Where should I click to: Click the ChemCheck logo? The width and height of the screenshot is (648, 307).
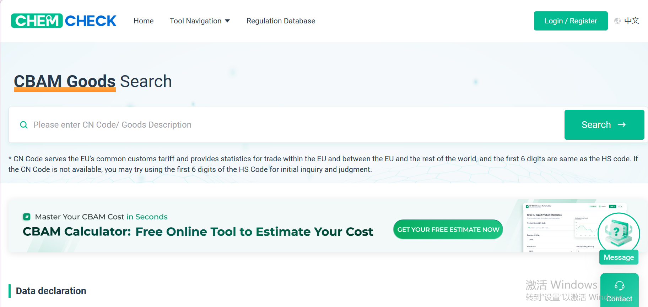coord(64,21)
